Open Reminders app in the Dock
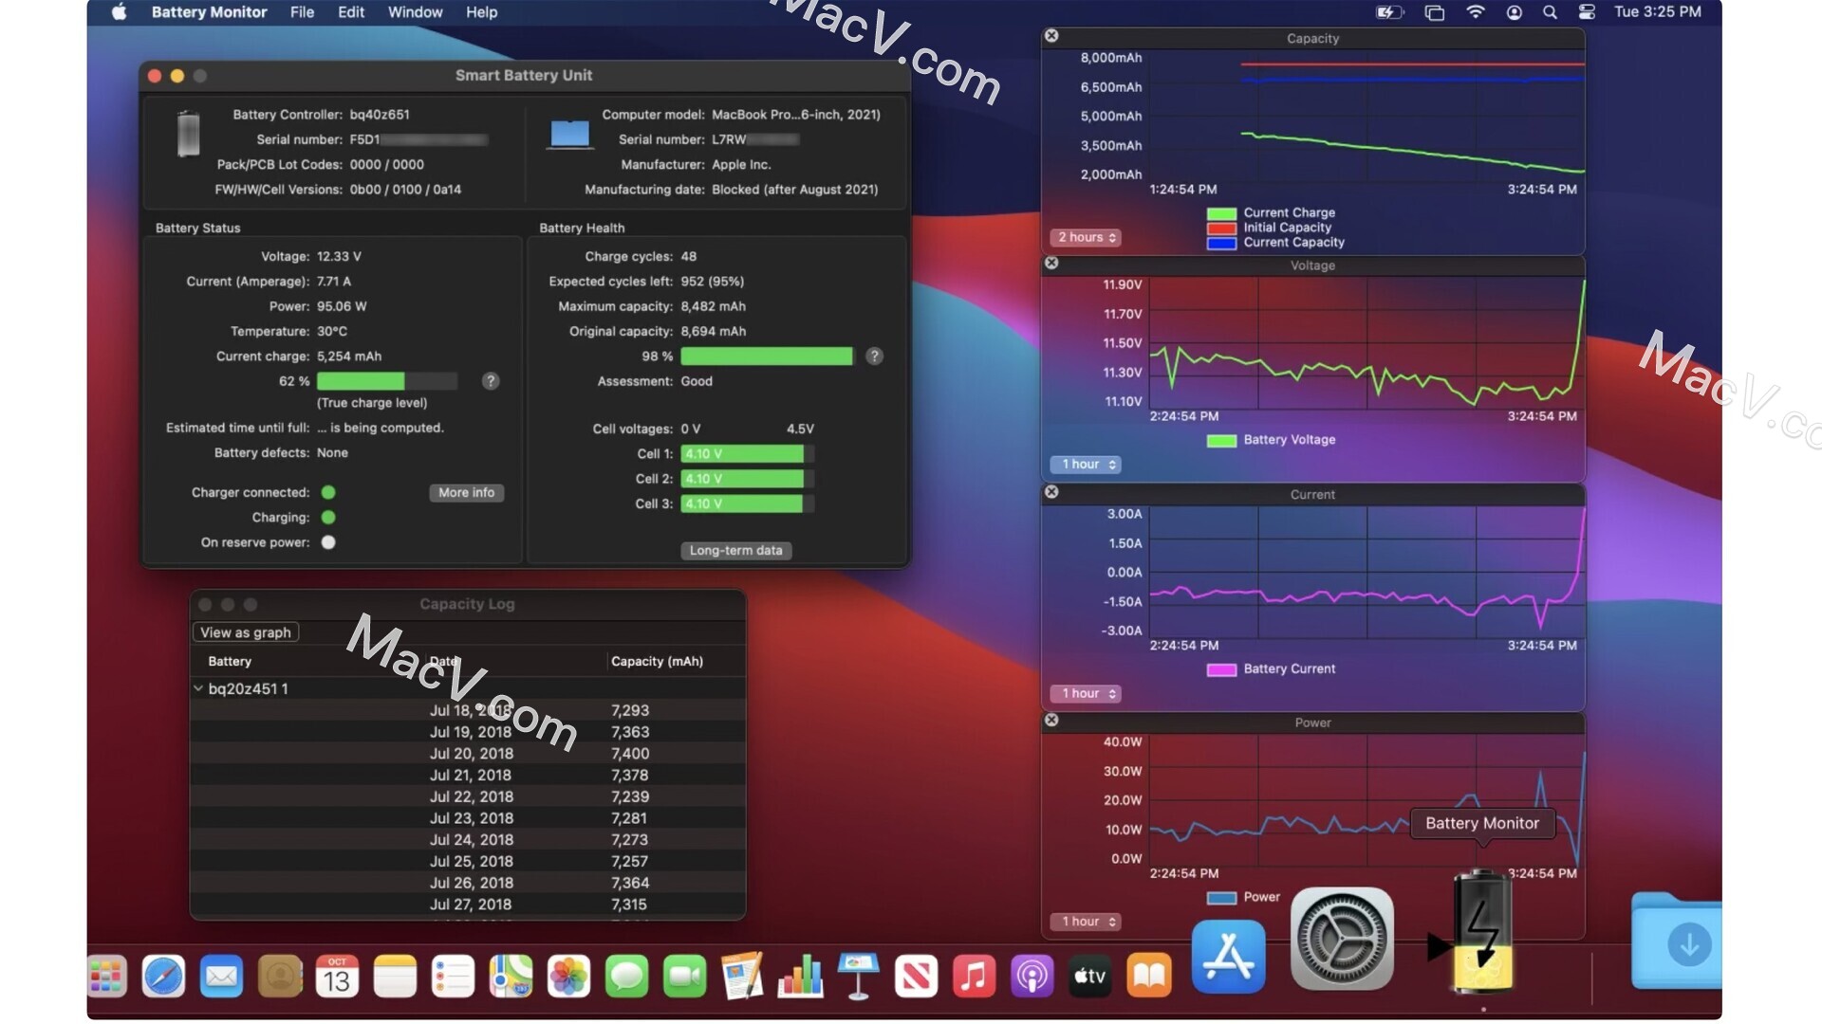This screenshot has width=1822, height=1024. click(x=453, y=977)
